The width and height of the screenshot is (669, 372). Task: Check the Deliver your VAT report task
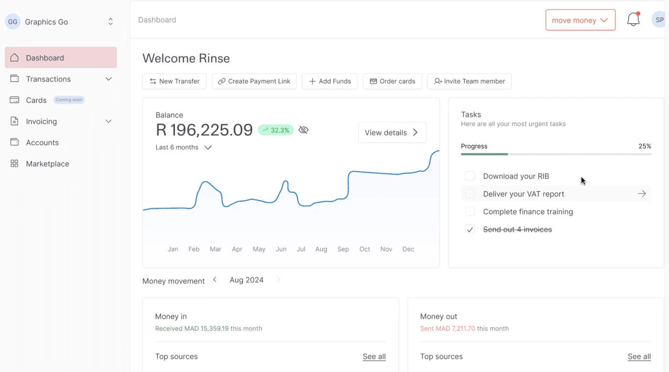470,194
